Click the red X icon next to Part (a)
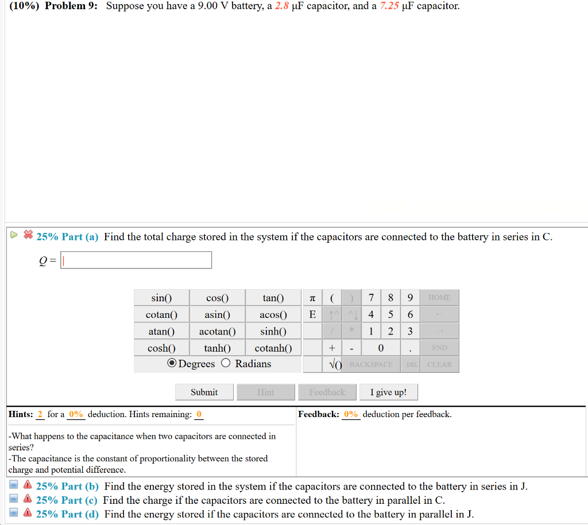The image size is (588, 525). point(28,235)
